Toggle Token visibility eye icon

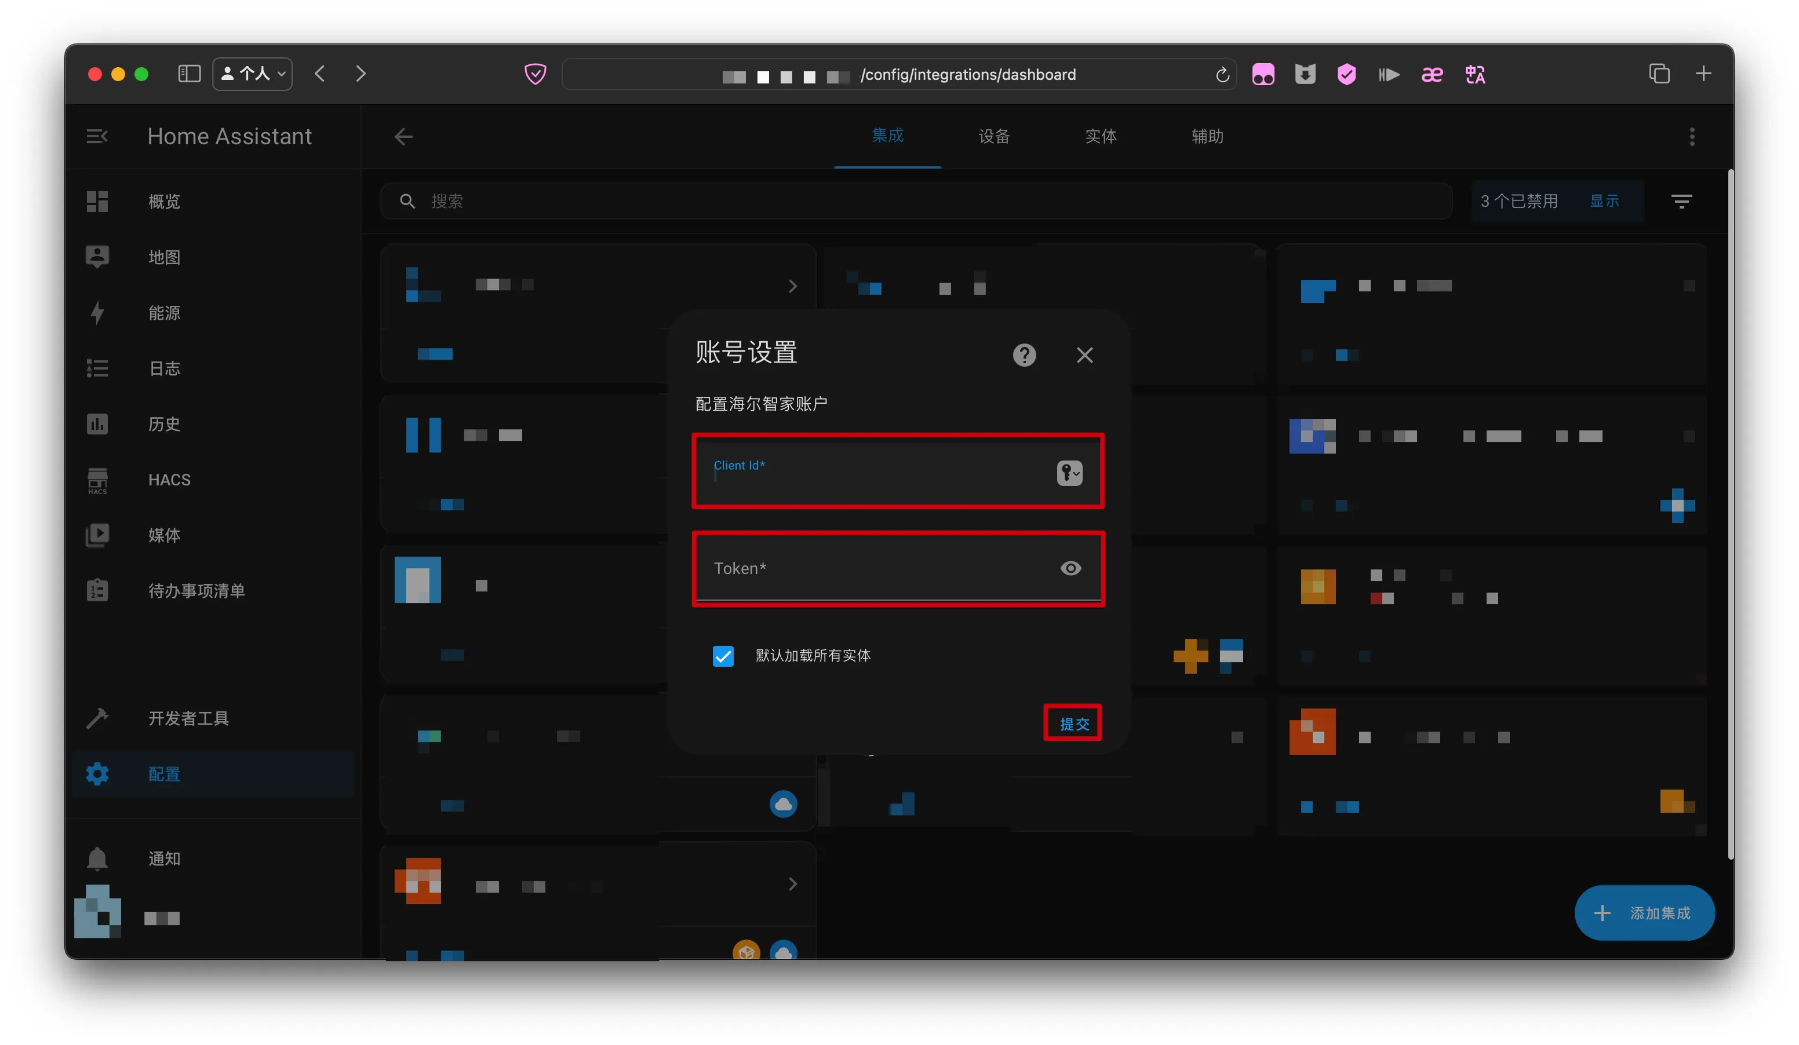click(x=1070, y=568)
